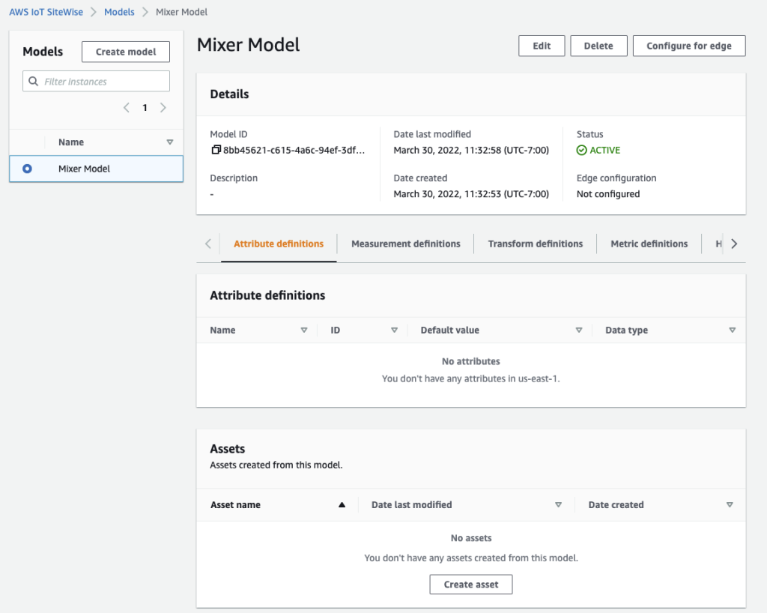This screenshot has width=767, height=613.
Task: Focus the Filter instances search field
Action: [x=103, y=82]
